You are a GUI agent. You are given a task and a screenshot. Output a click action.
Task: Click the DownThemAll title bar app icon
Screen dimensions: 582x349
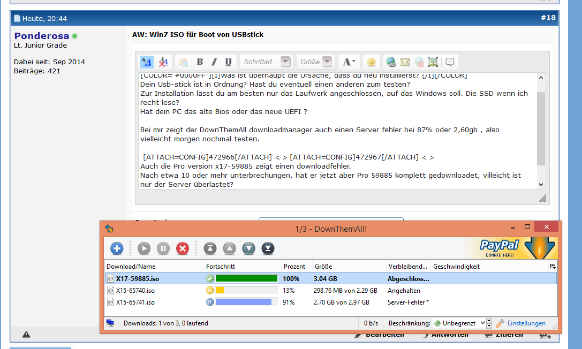tap(109, 229)
